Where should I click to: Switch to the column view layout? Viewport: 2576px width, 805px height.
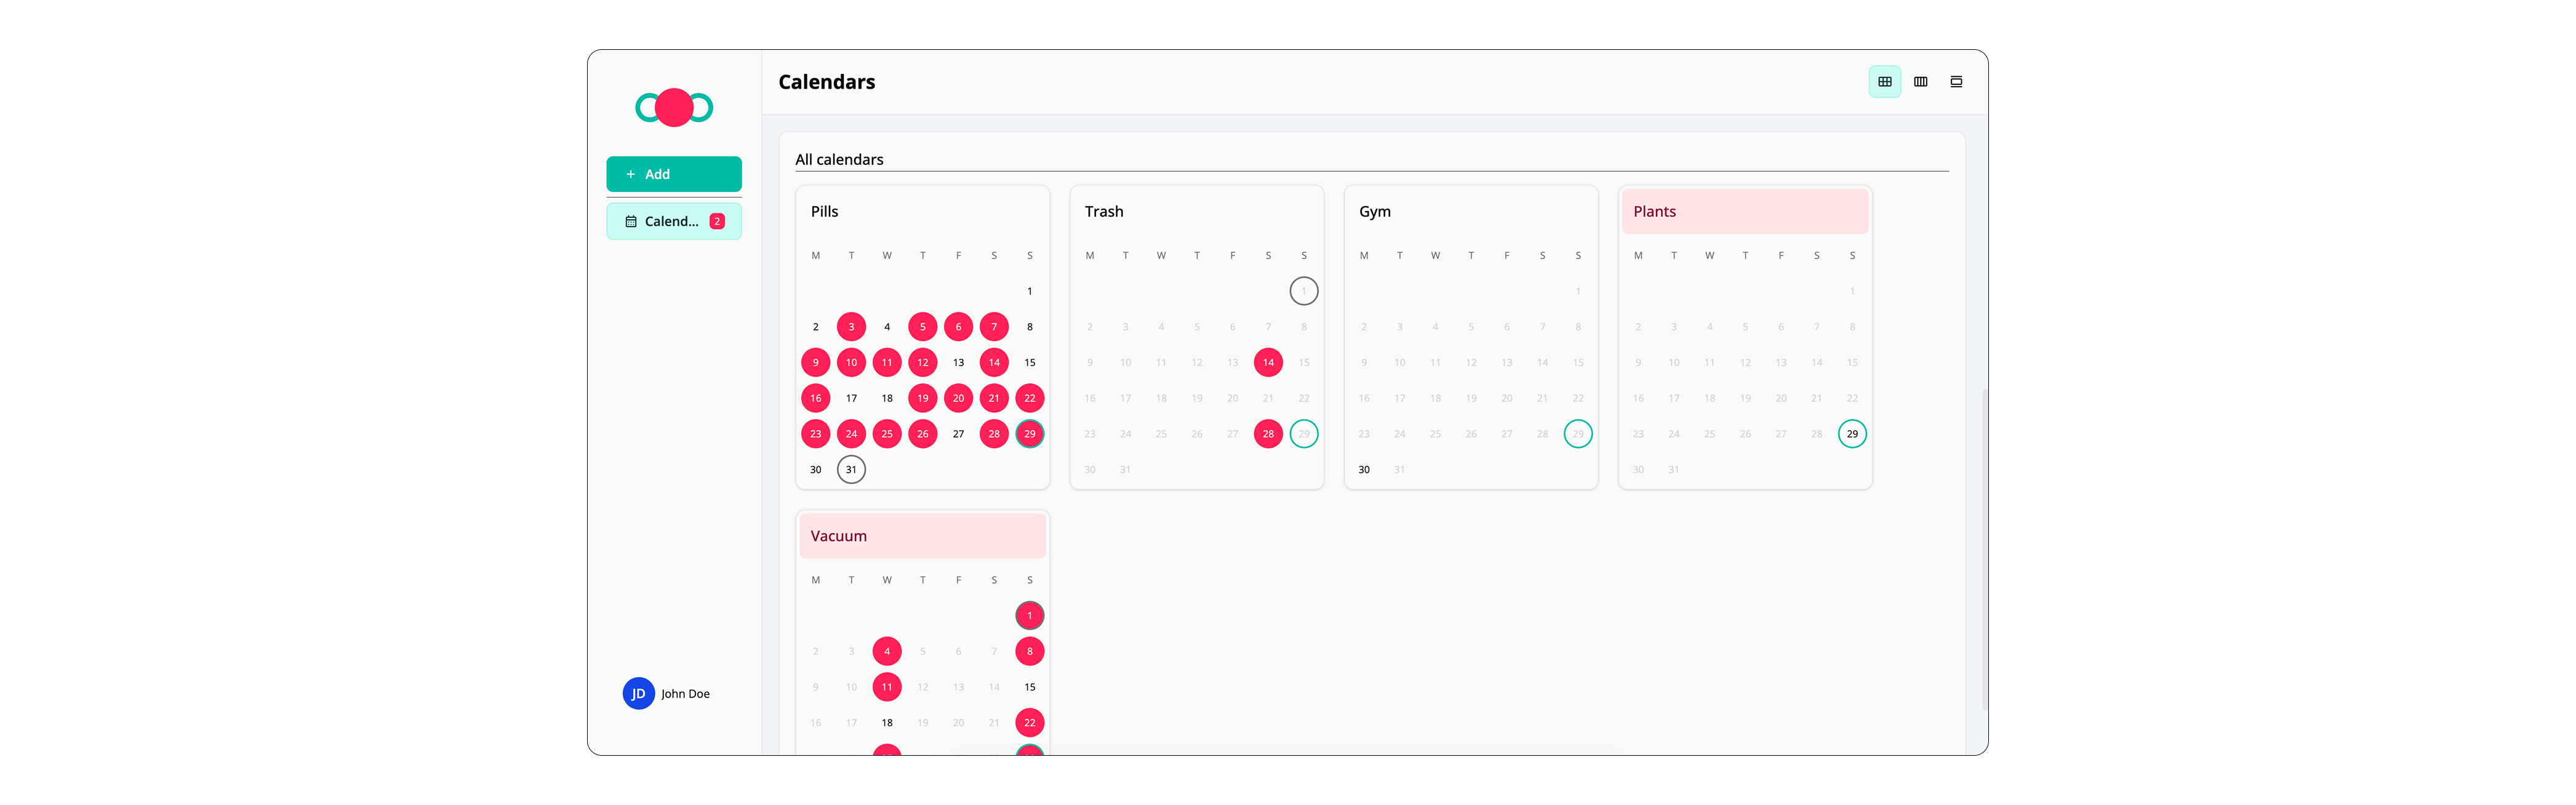tap(1920, 82)
